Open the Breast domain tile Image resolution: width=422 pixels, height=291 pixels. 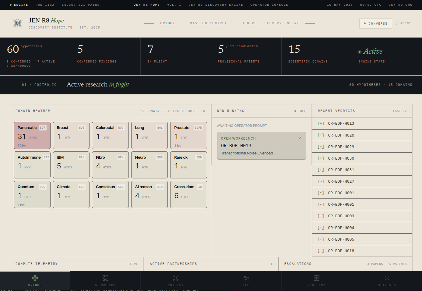tap(71, 135)
